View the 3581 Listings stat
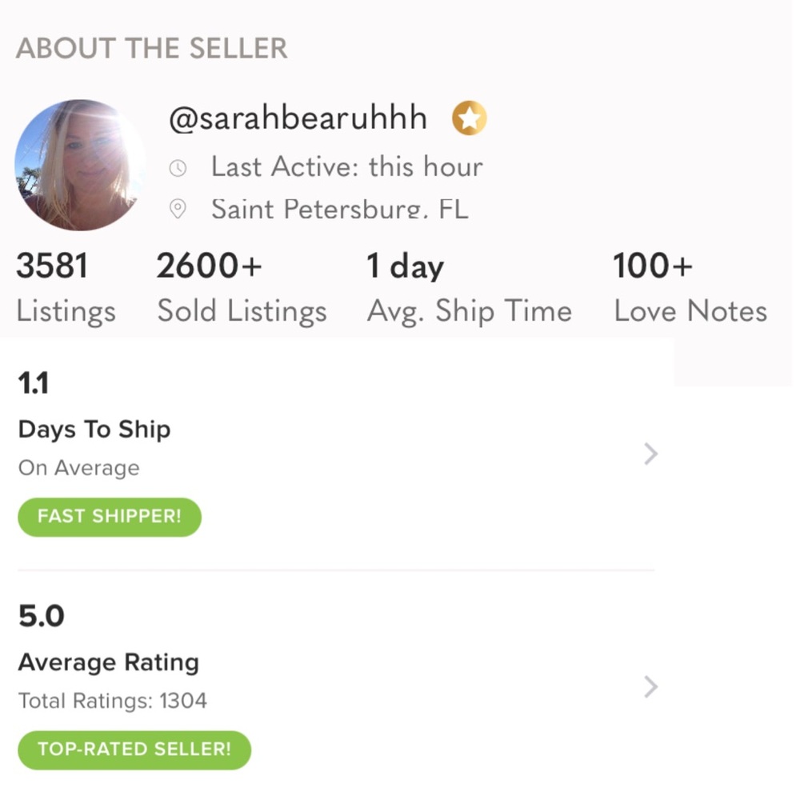 66,288
